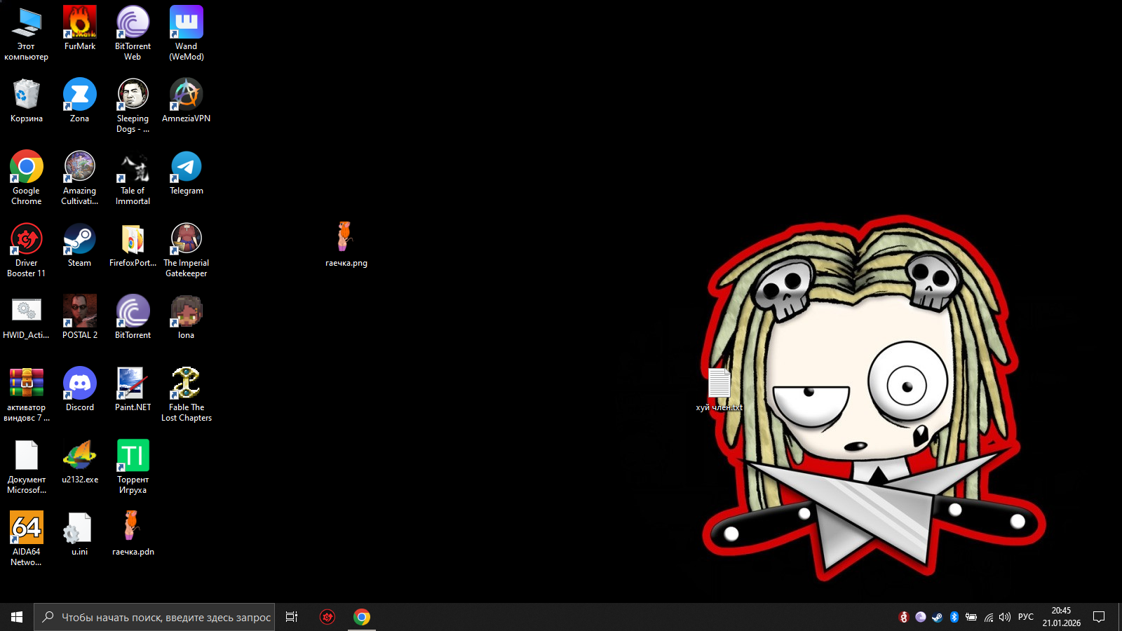Switch to Google Chrome in the taskbar

[362, 617]
